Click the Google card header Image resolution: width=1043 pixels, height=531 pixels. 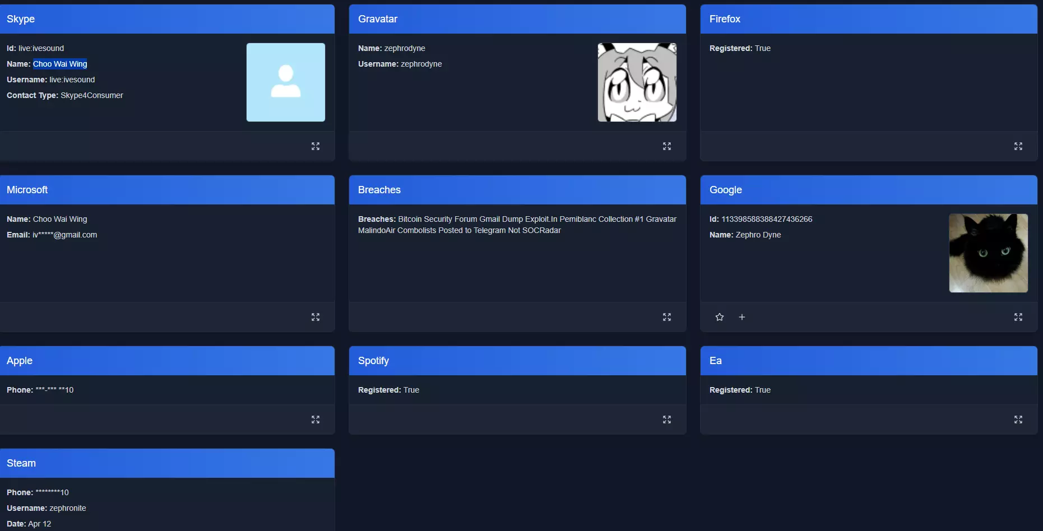869,190
